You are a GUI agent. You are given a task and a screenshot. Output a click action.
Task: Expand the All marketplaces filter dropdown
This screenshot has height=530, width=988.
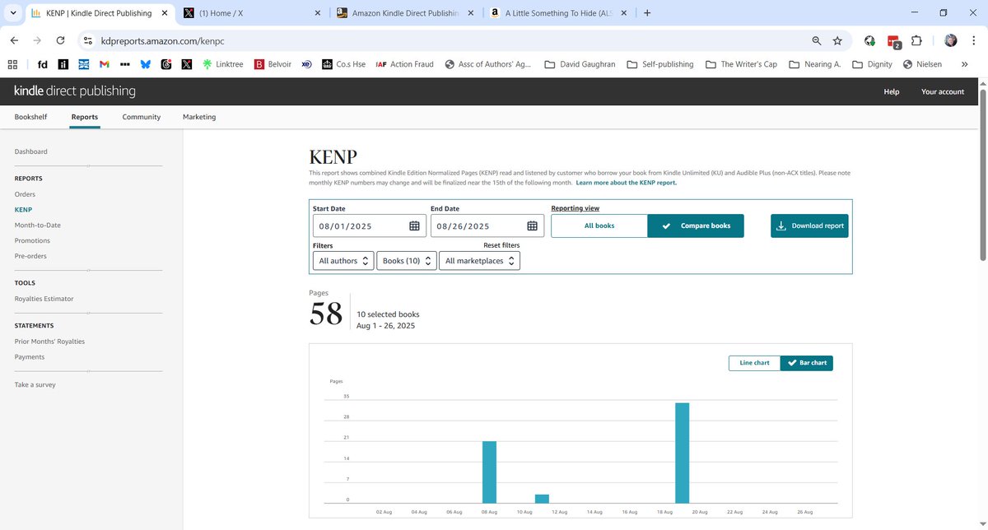(x=479, y=261)
